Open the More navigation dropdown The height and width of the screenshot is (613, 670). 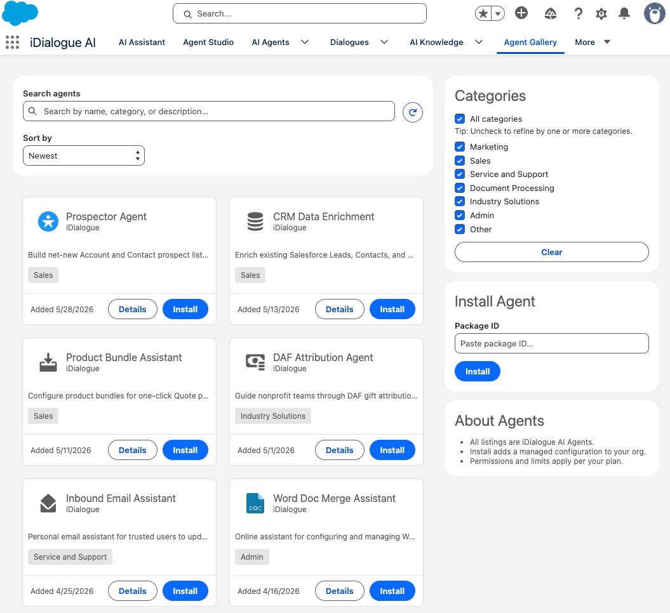click(x=593, y=42)
